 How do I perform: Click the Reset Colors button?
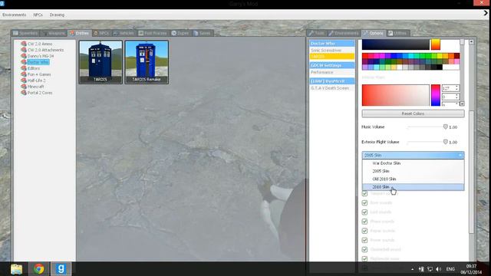(413, 113)
